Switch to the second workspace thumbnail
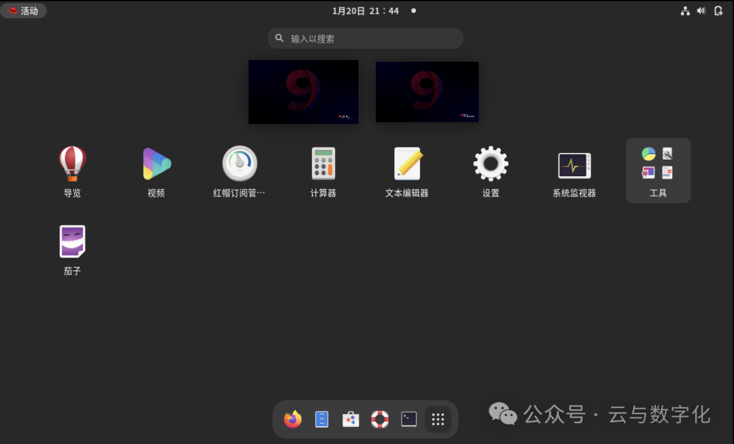 [427, 91]
